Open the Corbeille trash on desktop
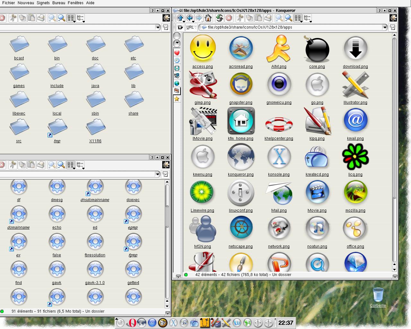 [x=378, y=295]
